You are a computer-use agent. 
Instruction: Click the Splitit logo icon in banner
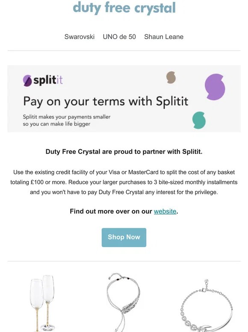tap(27, 81)
